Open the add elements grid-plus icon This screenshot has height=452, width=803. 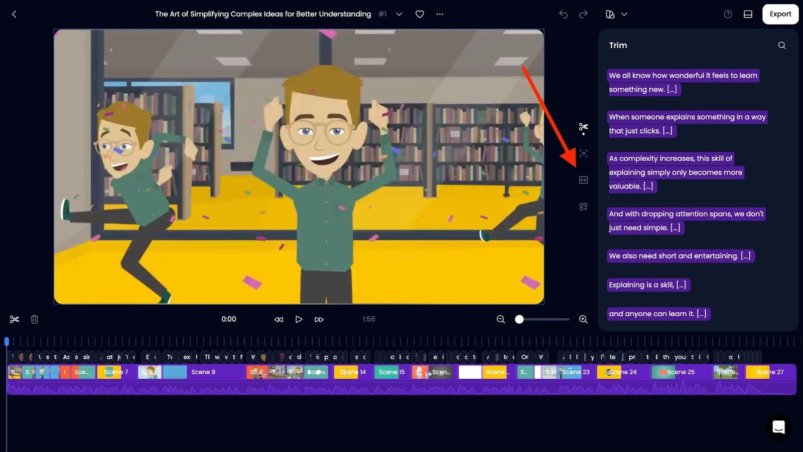tap(583, 206)
